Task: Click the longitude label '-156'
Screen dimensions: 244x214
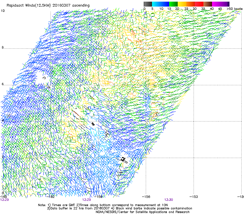Action: [x=146, y=197]
